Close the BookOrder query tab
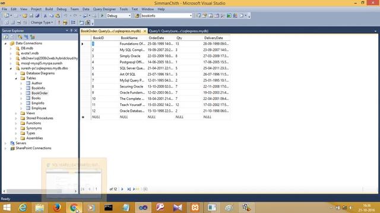380x213 pixels. click(145, 31)
